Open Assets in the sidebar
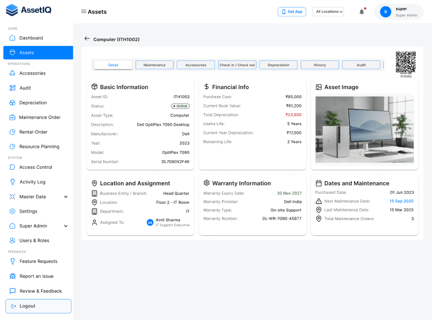Viewport: 432px width, 328px height. (38, 52)
